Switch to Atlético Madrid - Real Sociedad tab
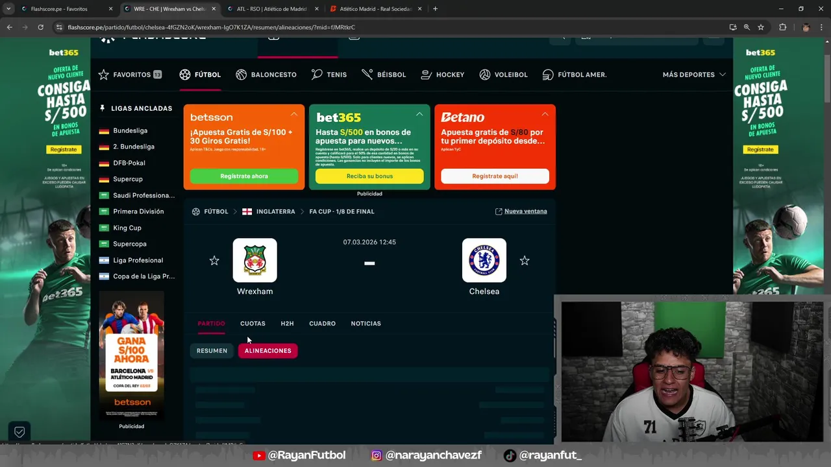Image resolution: width=831 pixels, height=467 pixels. [x=375, y=9]
